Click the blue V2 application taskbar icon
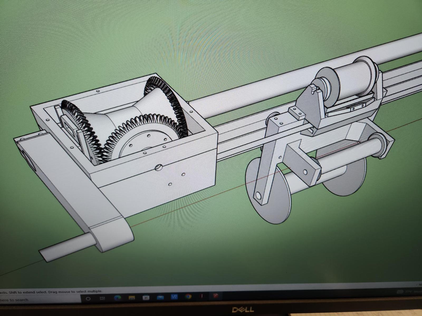This screenshot has width=422, height=316. (174, 297)
